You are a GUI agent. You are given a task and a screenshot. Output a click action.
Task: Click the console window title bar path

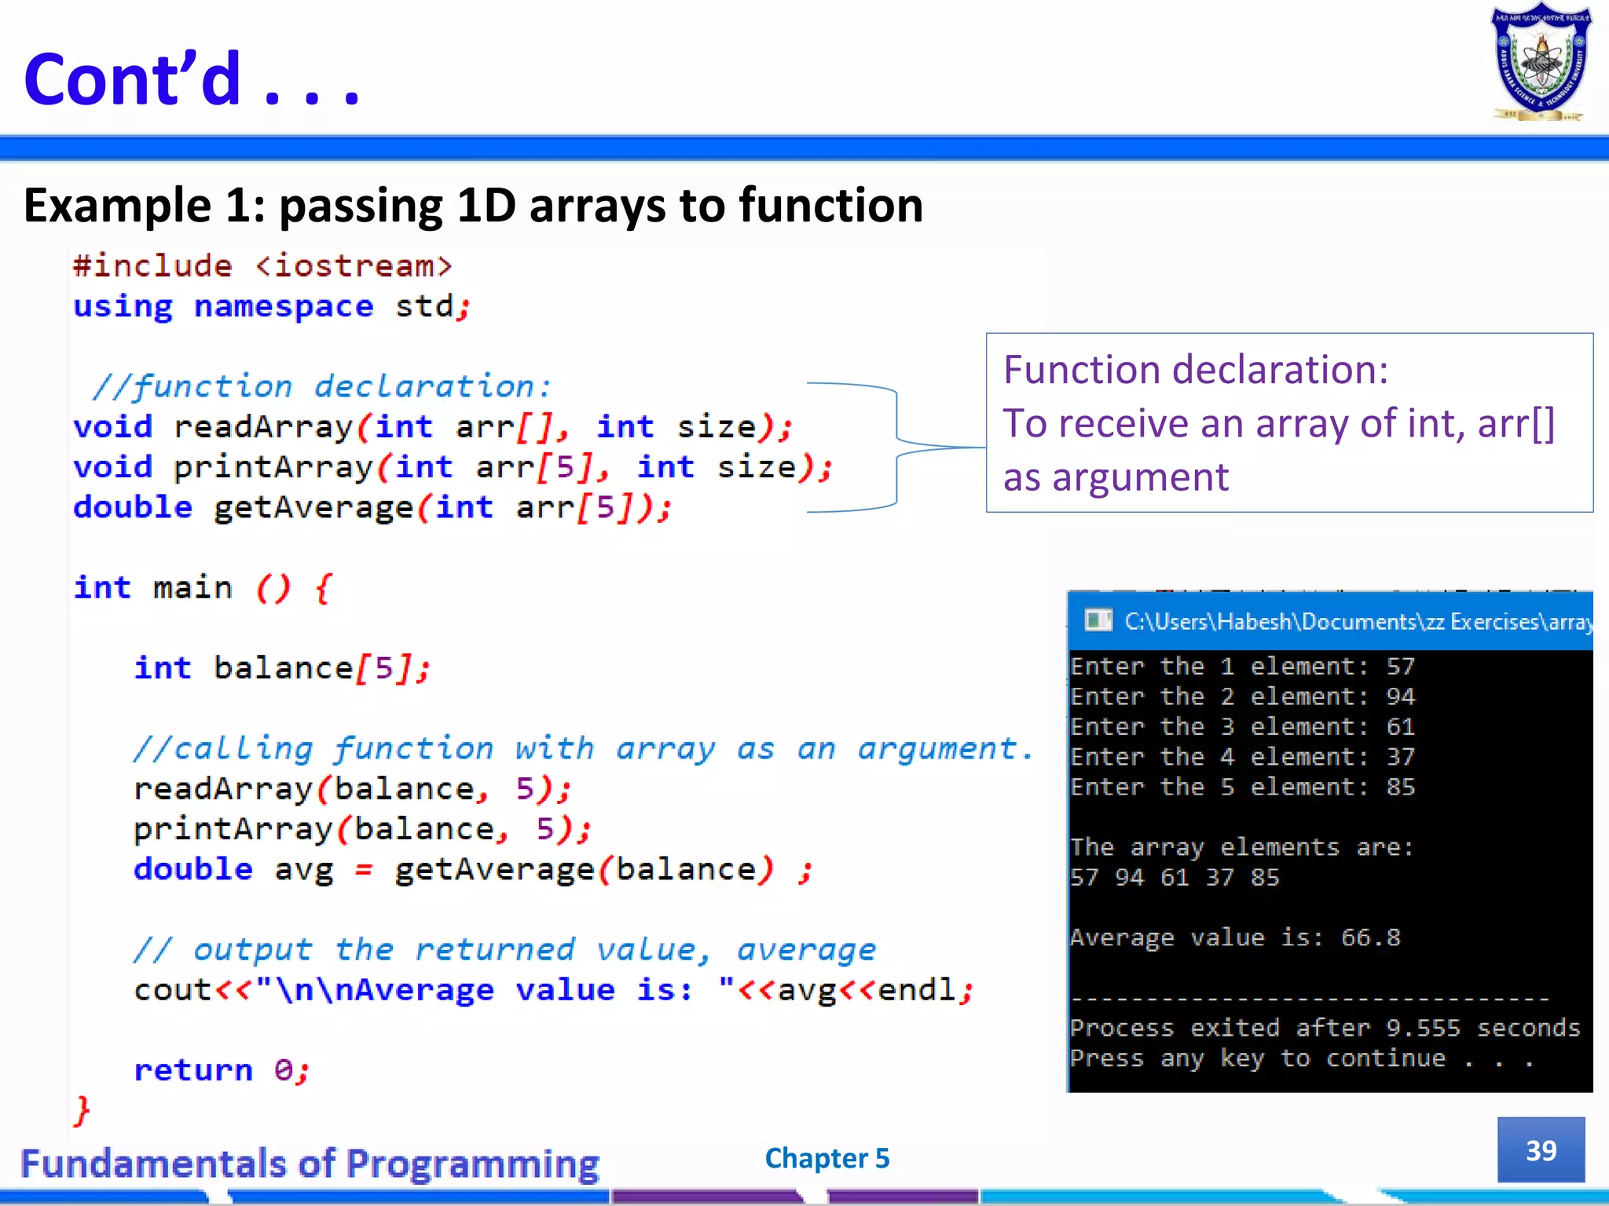(x=1358, y=622)
